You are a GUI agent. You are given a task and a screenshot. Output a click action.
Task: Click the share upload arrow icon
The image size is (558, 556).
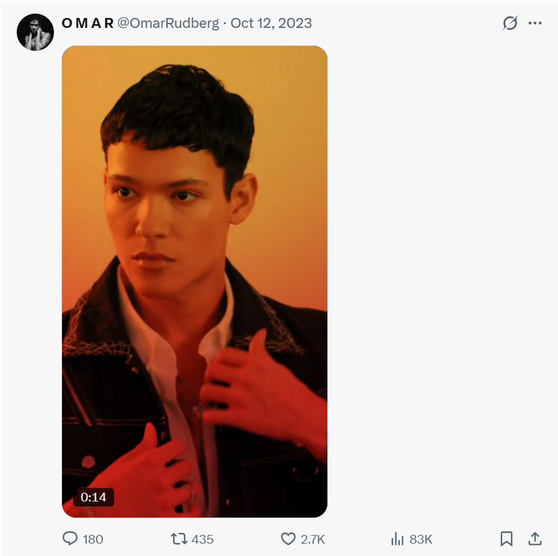click(535, 539)
